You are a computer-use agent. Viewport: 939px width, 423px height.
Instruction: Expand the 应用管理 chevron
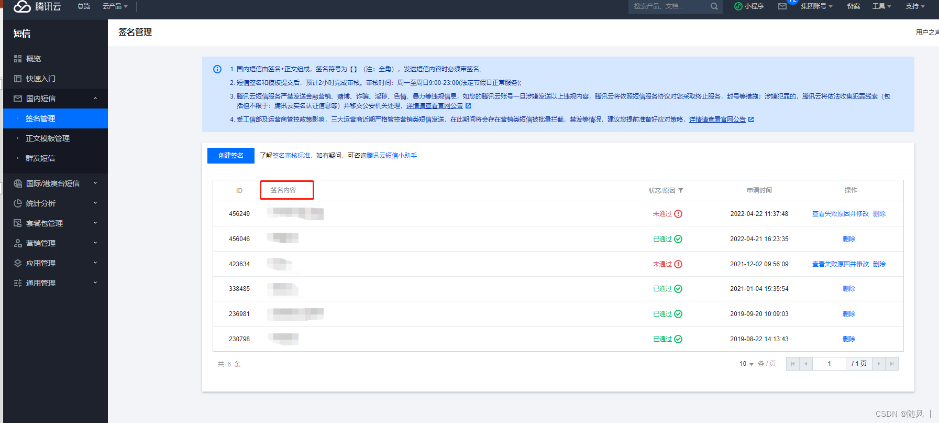pyautogui.click(x=95, y=263)
